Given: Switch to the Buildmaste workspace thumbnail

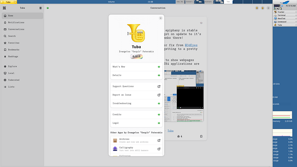Looking at the screenshot, I should (208, 2).
